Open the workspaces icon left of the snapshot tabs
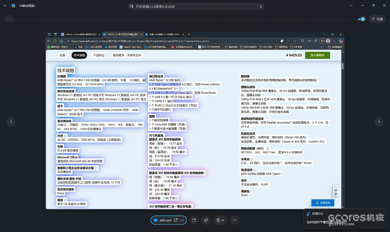390x232 pixels. (50, 34)
